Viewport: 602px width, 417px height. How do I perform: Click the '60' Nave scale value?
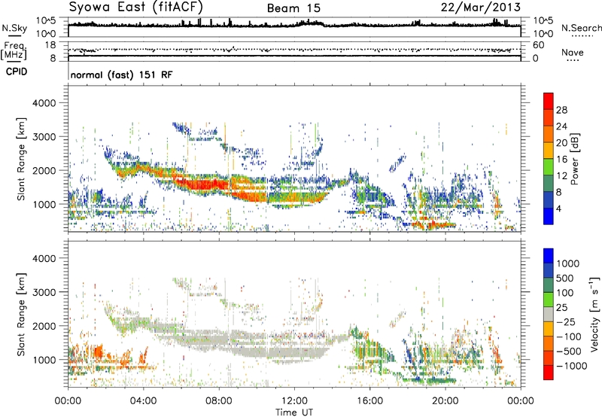coord(538,45)
